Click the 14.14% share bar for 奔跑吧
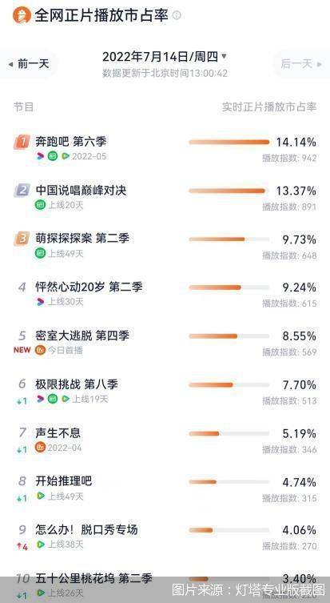This screenshot has height=603, width=330. click(x=229, y=142)
